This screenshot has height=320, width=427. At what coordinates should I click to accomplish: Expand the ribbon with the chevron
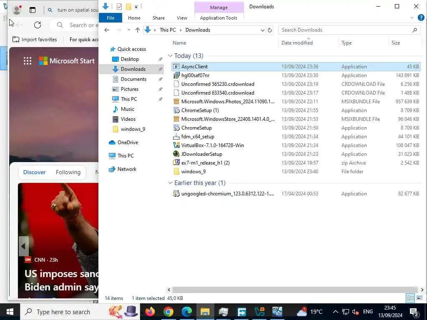point(412,17)
